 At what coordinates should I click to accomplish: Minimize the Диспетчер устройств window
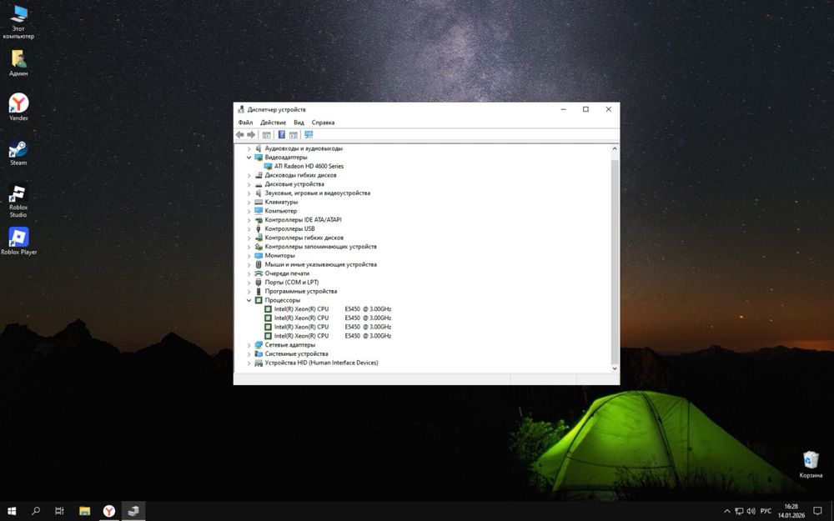pos(563,109)
